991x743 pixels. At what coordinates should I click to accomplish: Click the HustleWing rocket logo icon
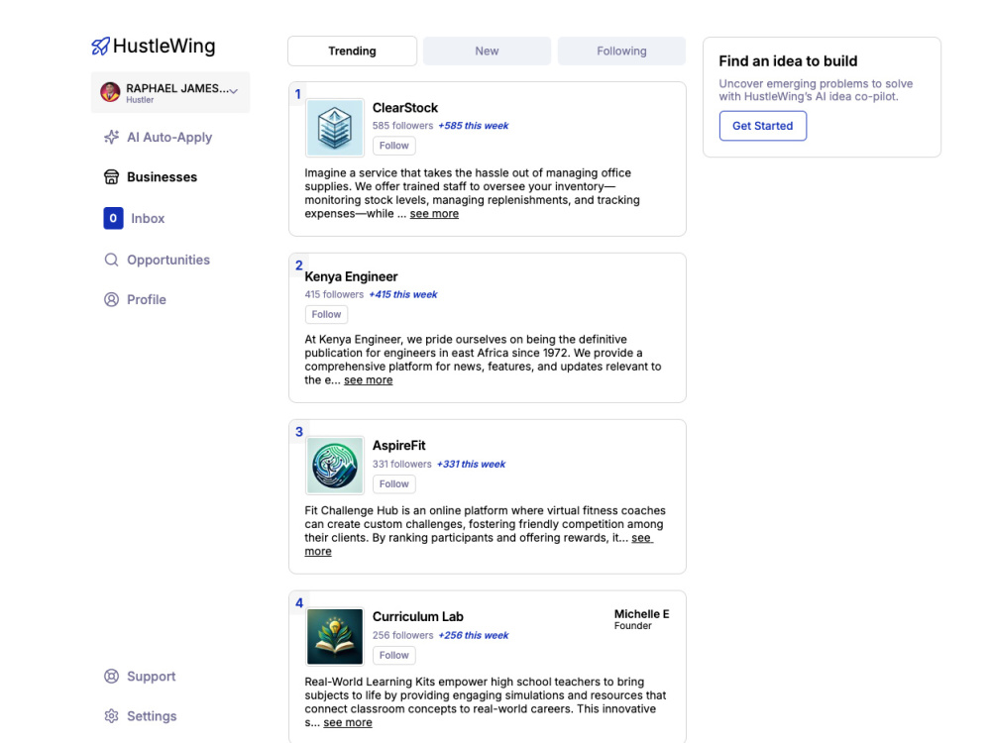[x=100, y=47]
